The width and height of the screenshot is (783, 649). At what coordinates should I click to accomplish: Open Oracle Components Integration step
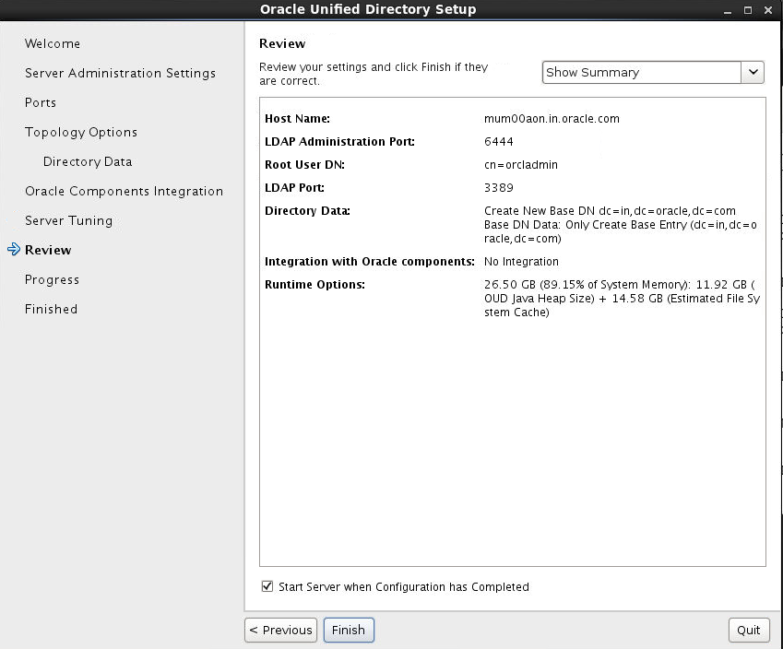pos(124,191)
